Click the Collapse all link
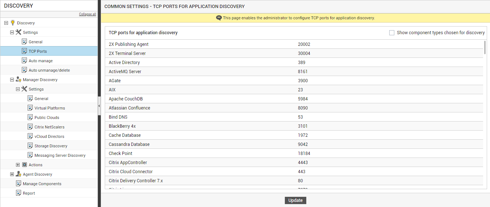The image size is (490, 207). (x=88, y=14)
